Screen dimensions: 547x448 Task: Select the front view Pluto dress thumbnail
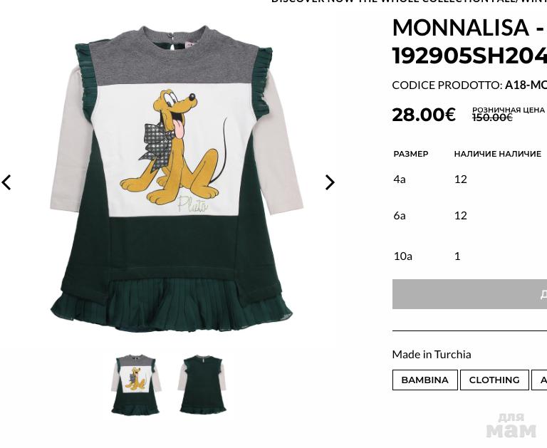click(x=136, y=385)
